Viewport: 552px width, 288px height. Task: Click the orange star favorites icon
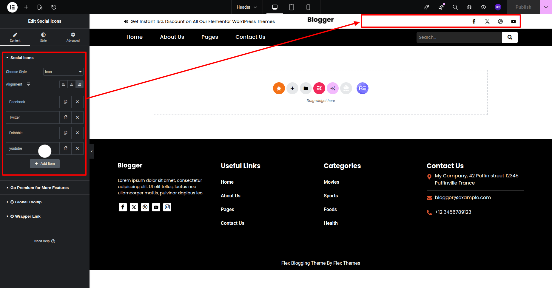click(279, 88)
